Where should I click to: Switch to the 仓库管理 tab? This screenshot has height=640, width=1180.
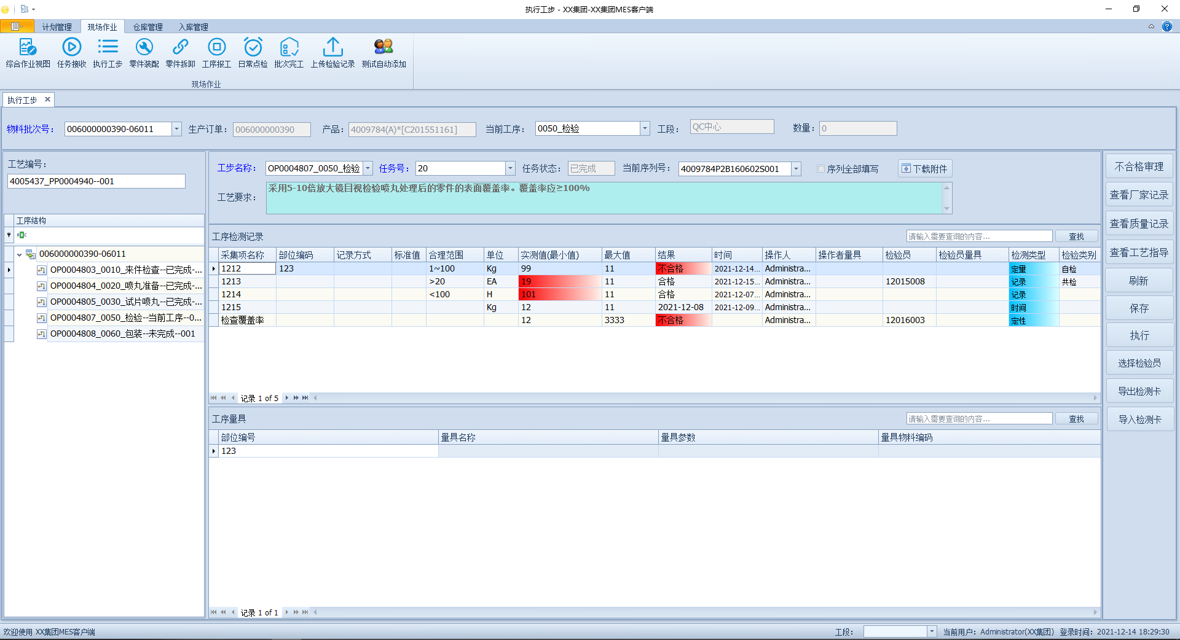[146, 26]
